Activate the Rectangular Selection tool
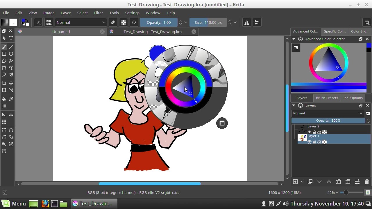The height and width of the screenshot is (209, 372). (x=4, y=130)
